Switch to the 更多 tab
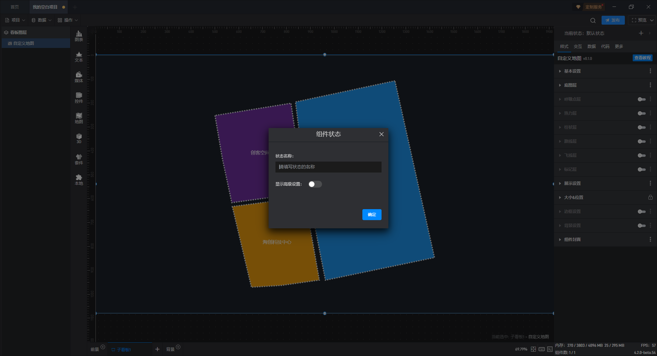 tap(619, 46)
